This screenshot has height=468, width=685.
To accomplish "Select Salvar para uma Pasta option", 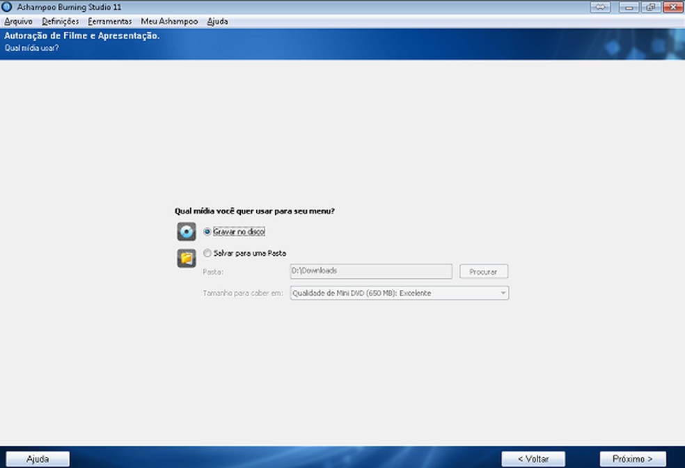I will 207,253.
